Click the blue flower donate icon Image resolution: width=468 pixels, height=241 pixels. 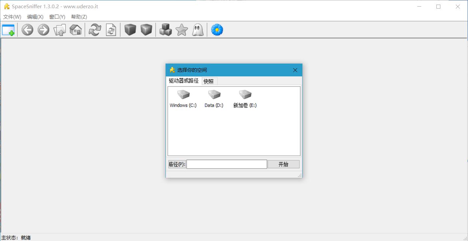(x=217, y=30)
